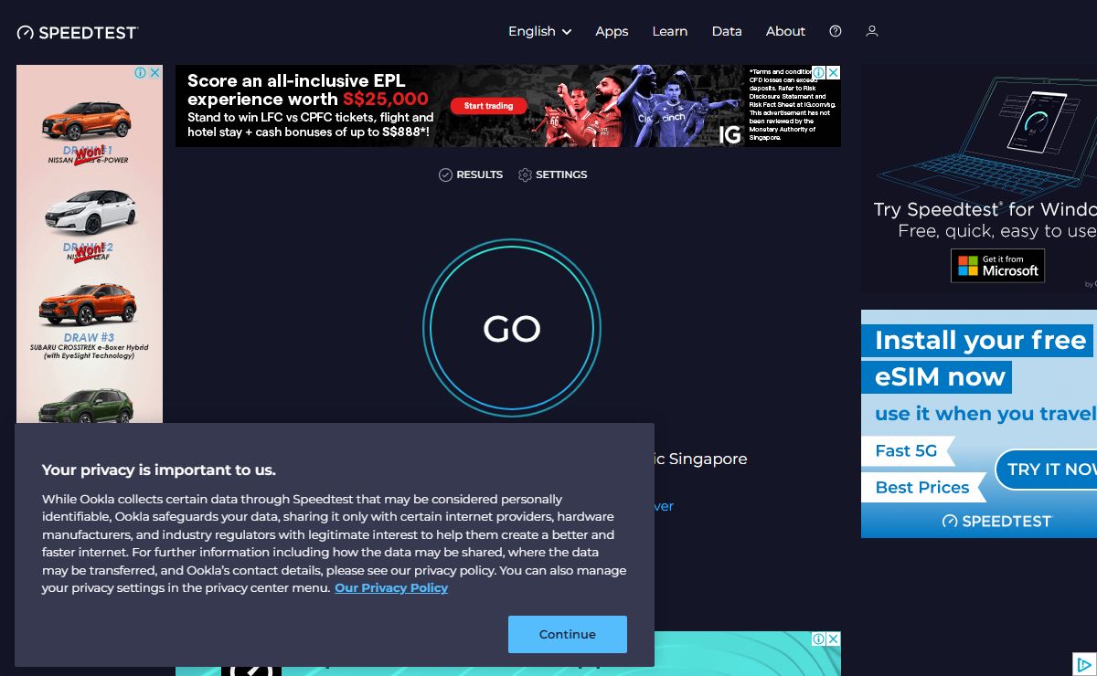Close the bottom teal banner ad
This screenshot has width=1097, height=676.
(833, 639)
